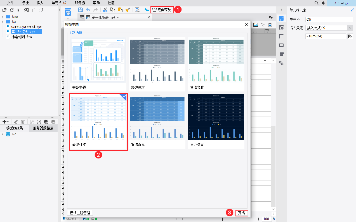Open the 插入元素 dropdown
Screen dimensions: 356x222
[x=350, y=28]
